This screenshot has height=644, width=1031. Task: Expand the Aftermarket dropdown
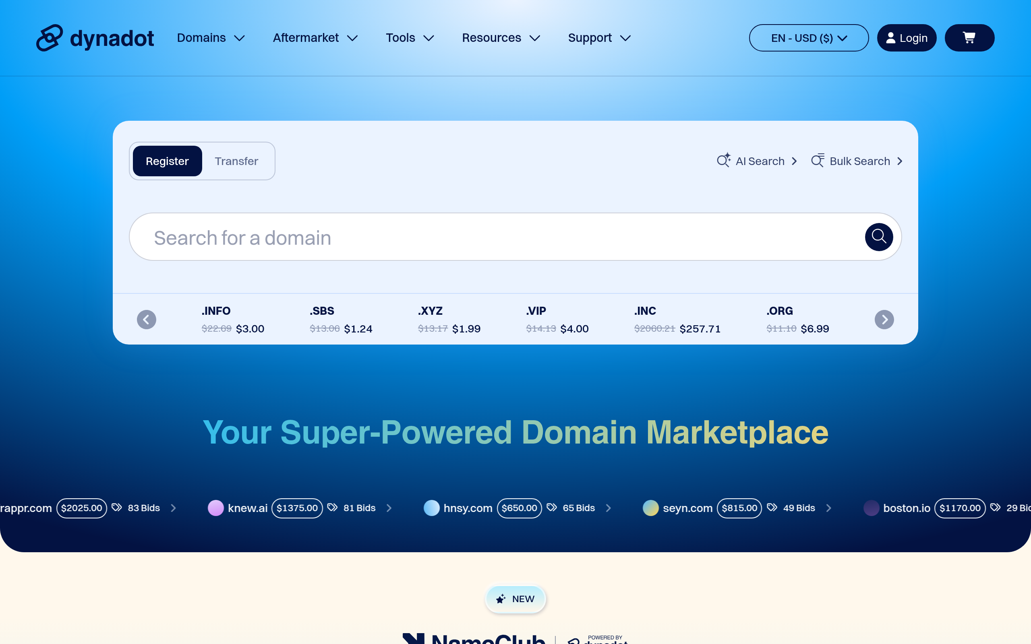pos(315,38)
